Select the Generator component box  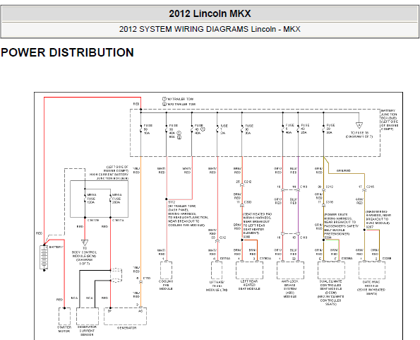pyautogui.click(x=126, y=316)
